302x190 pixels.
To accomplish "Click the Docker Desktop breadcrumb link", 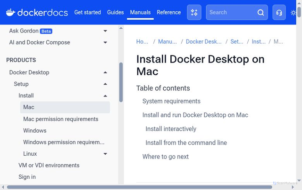I will click(x=203, y=41).
